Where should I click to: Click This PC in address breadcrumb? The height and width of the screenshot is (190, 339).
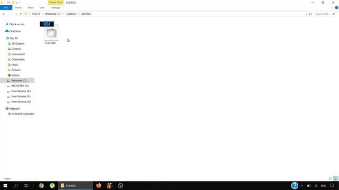(x=36, y=14)
